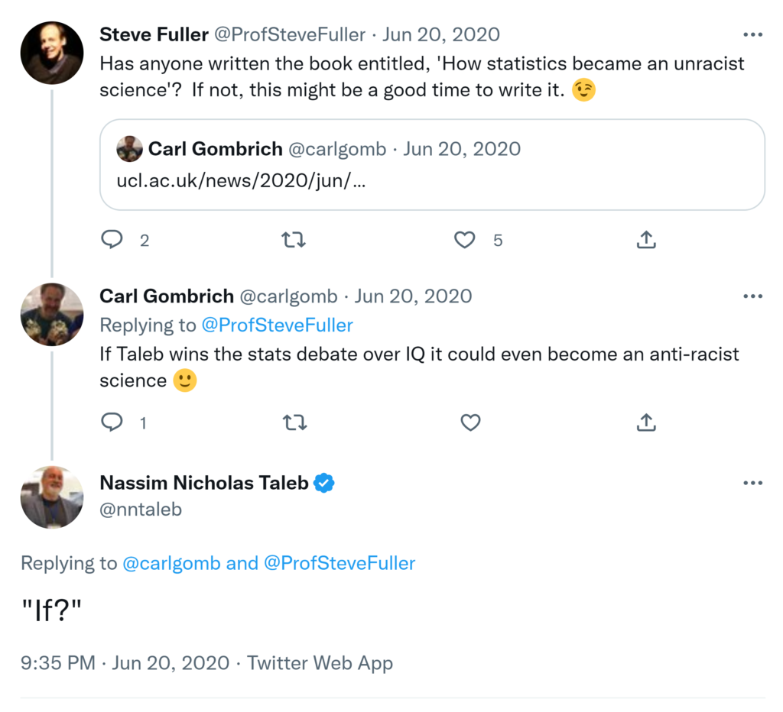Retweet Steve Fuller's statistics book tweet

coord(294,240)
